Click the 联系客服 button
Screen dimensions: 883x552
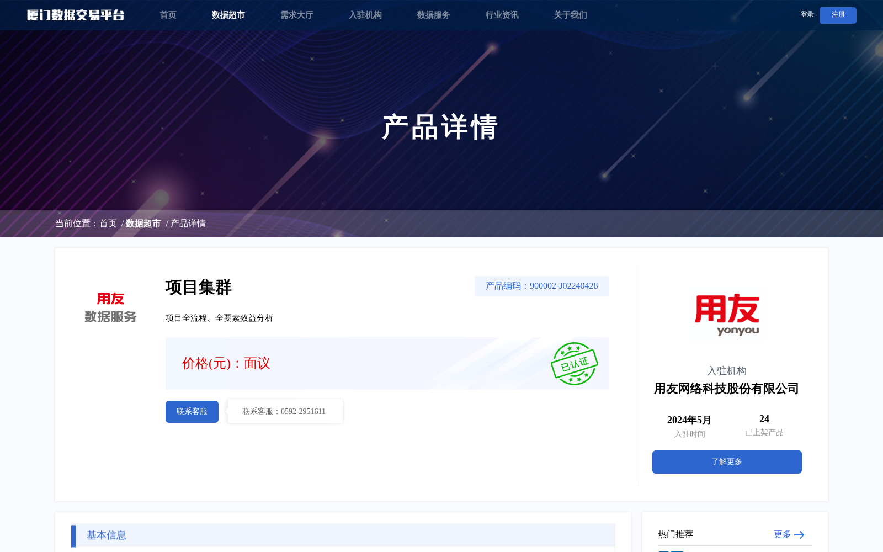click(192, 412)
